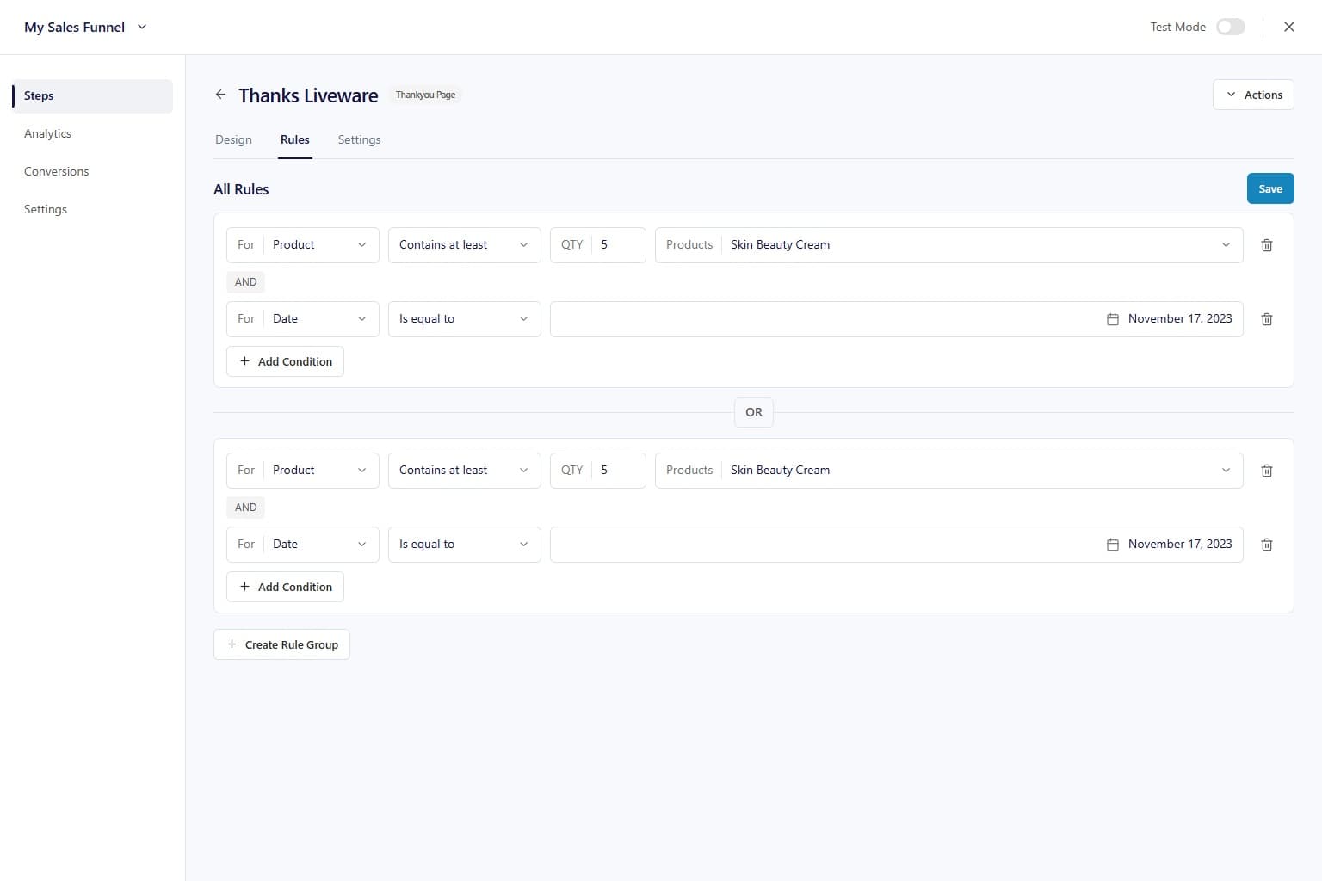Click the OR separator button

click(x=754, y=412)
